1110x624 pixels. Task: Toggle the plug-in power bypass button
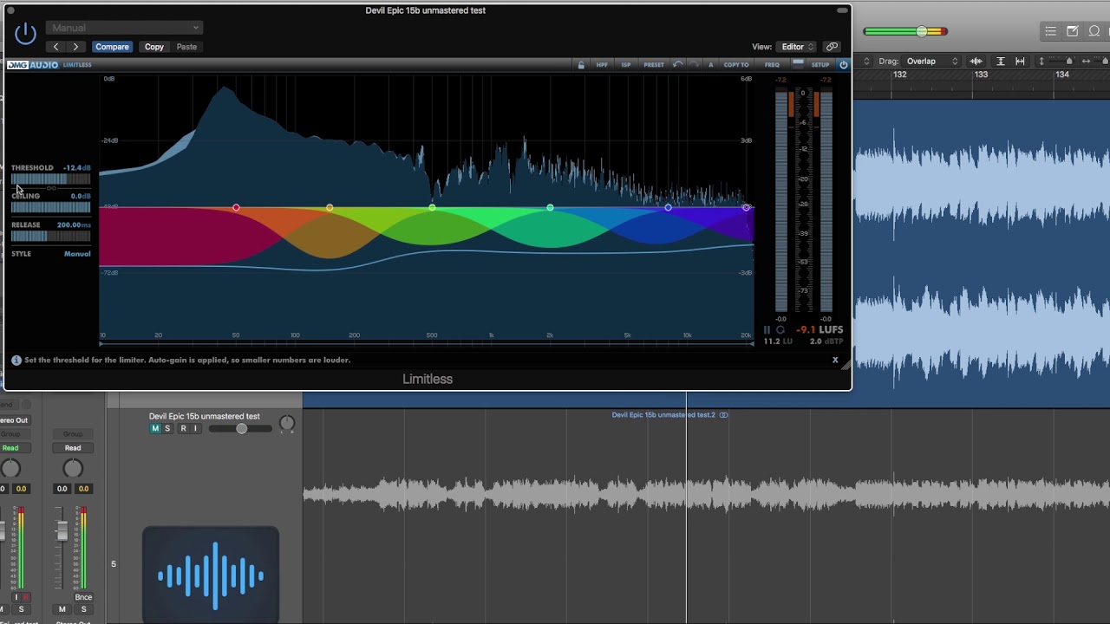pyautogui.click(x=26, y=34)
